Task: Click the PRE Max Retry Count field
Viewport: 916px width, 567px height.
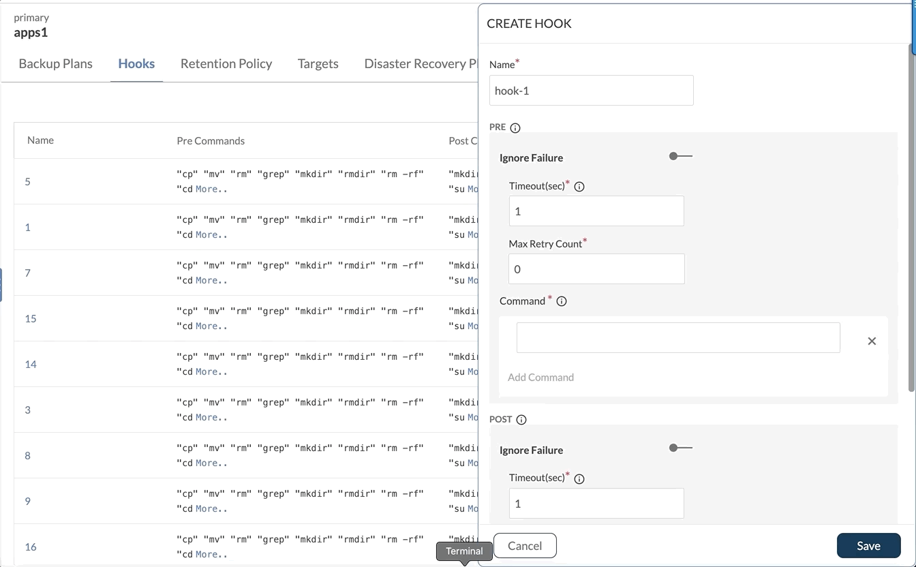Action: pyautogui.click(x=596, y=269)
